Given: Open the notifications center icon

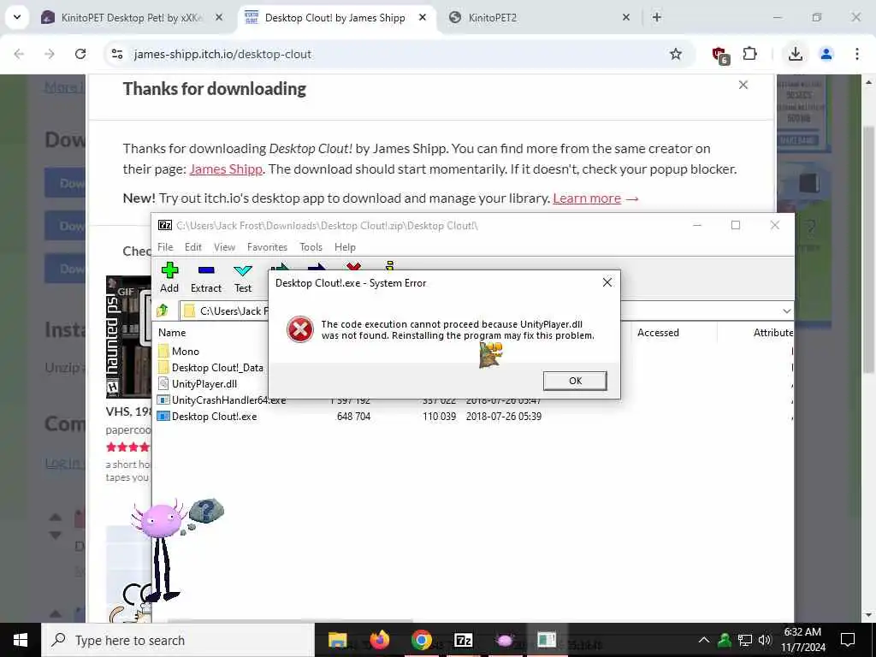Looking at the screenshot, I should point(848,640).
